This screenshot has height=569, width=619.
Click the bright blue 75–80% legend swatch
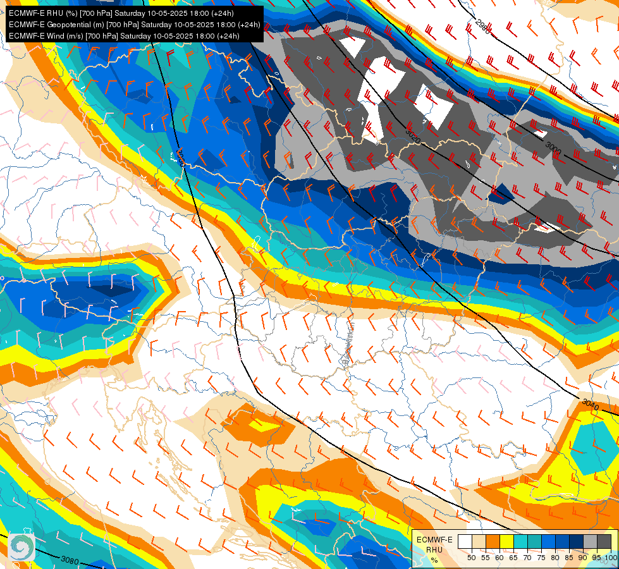point(548,541)
